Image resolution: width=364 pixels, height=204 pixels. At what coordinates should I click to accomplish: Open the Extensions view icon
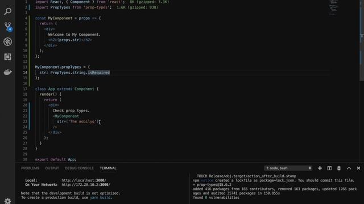[x=7, y=57]
